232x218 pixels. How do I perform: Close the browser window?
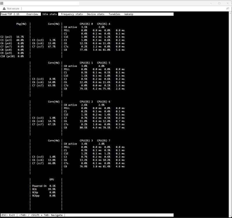click(228, 3)
